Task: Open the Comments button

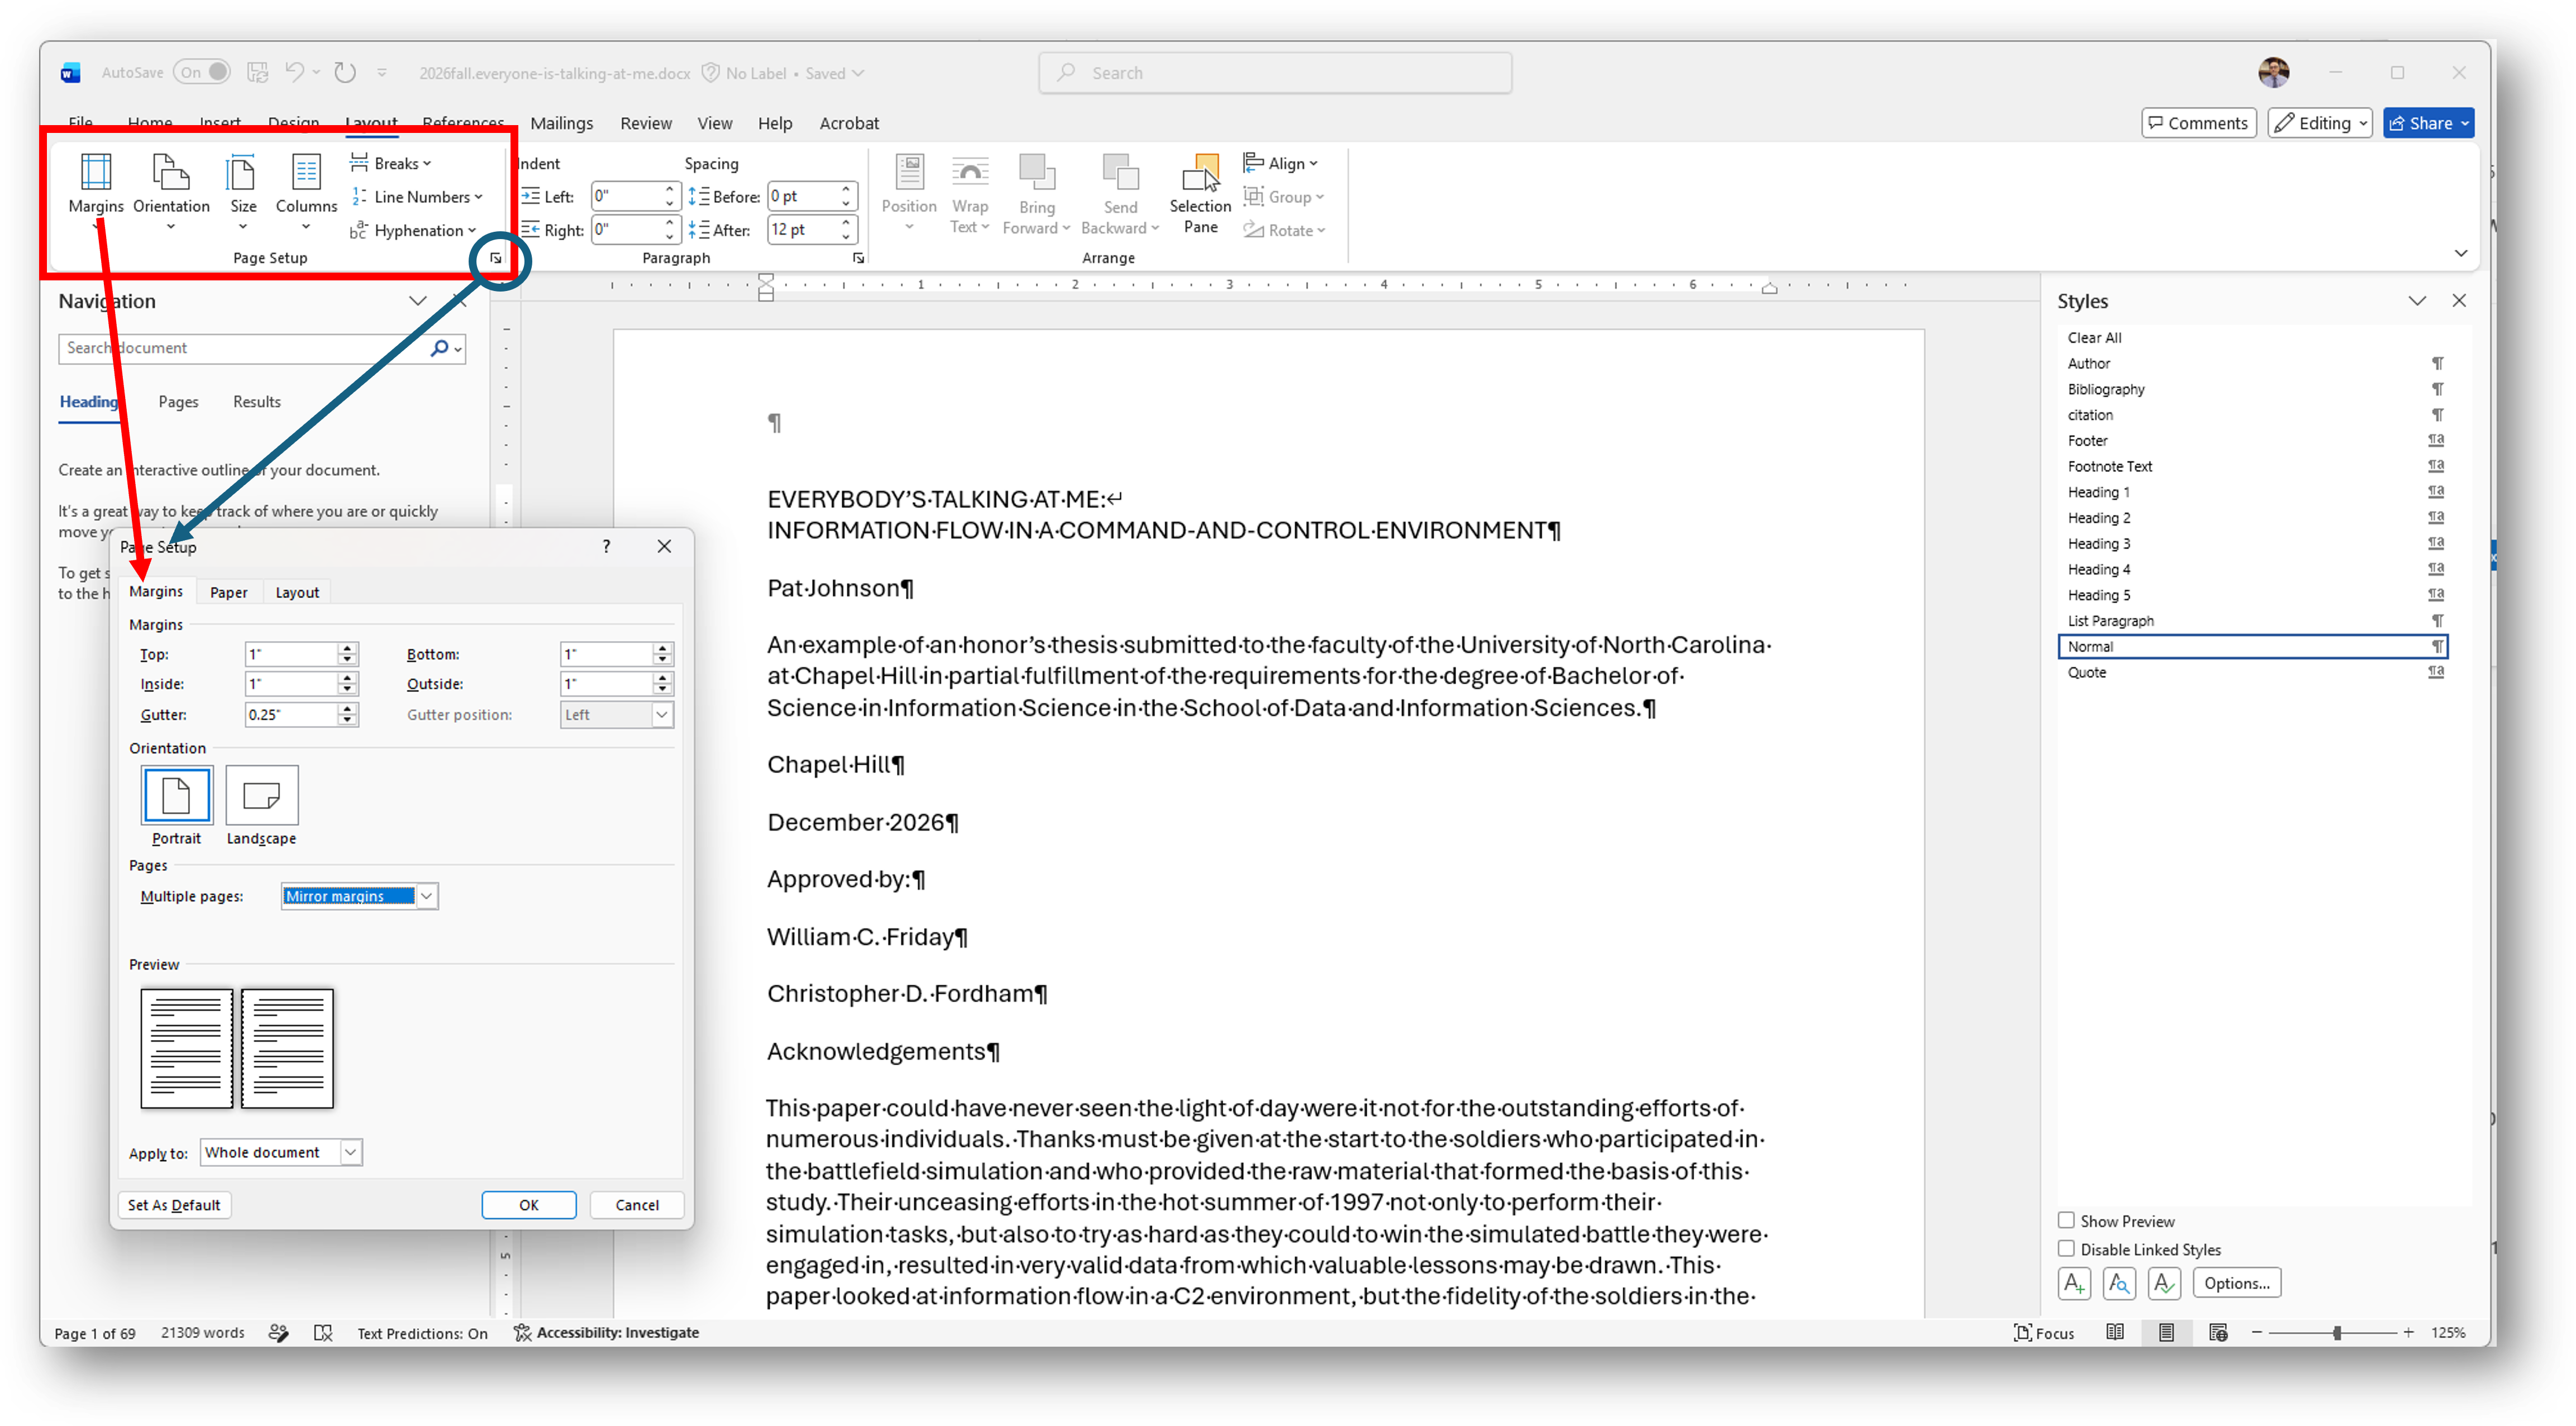Action: coord(2198,123)
